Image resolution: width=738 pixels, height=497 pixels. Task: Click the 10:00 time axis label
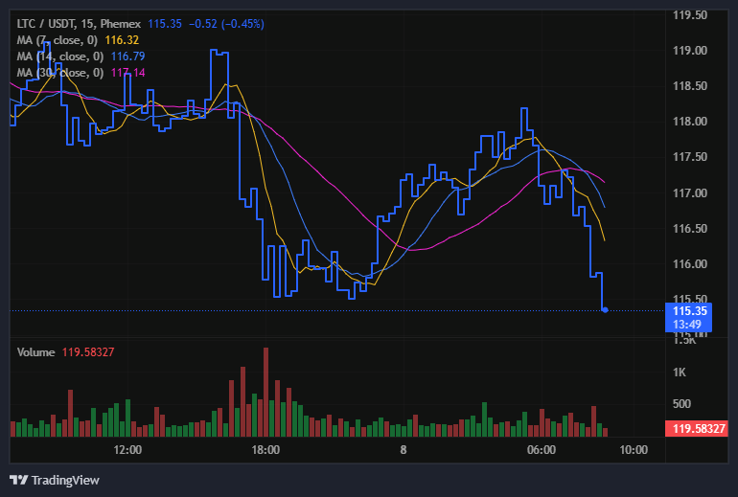point(634,449)
